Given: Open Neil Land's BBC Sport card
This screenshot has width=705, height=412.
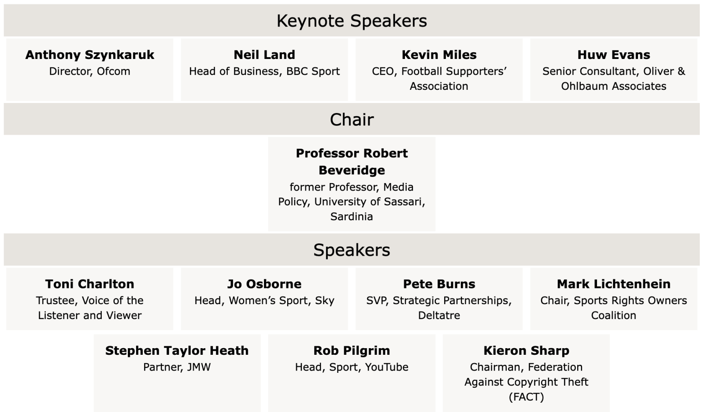Looking at the screenshot, I should [264, 70].
